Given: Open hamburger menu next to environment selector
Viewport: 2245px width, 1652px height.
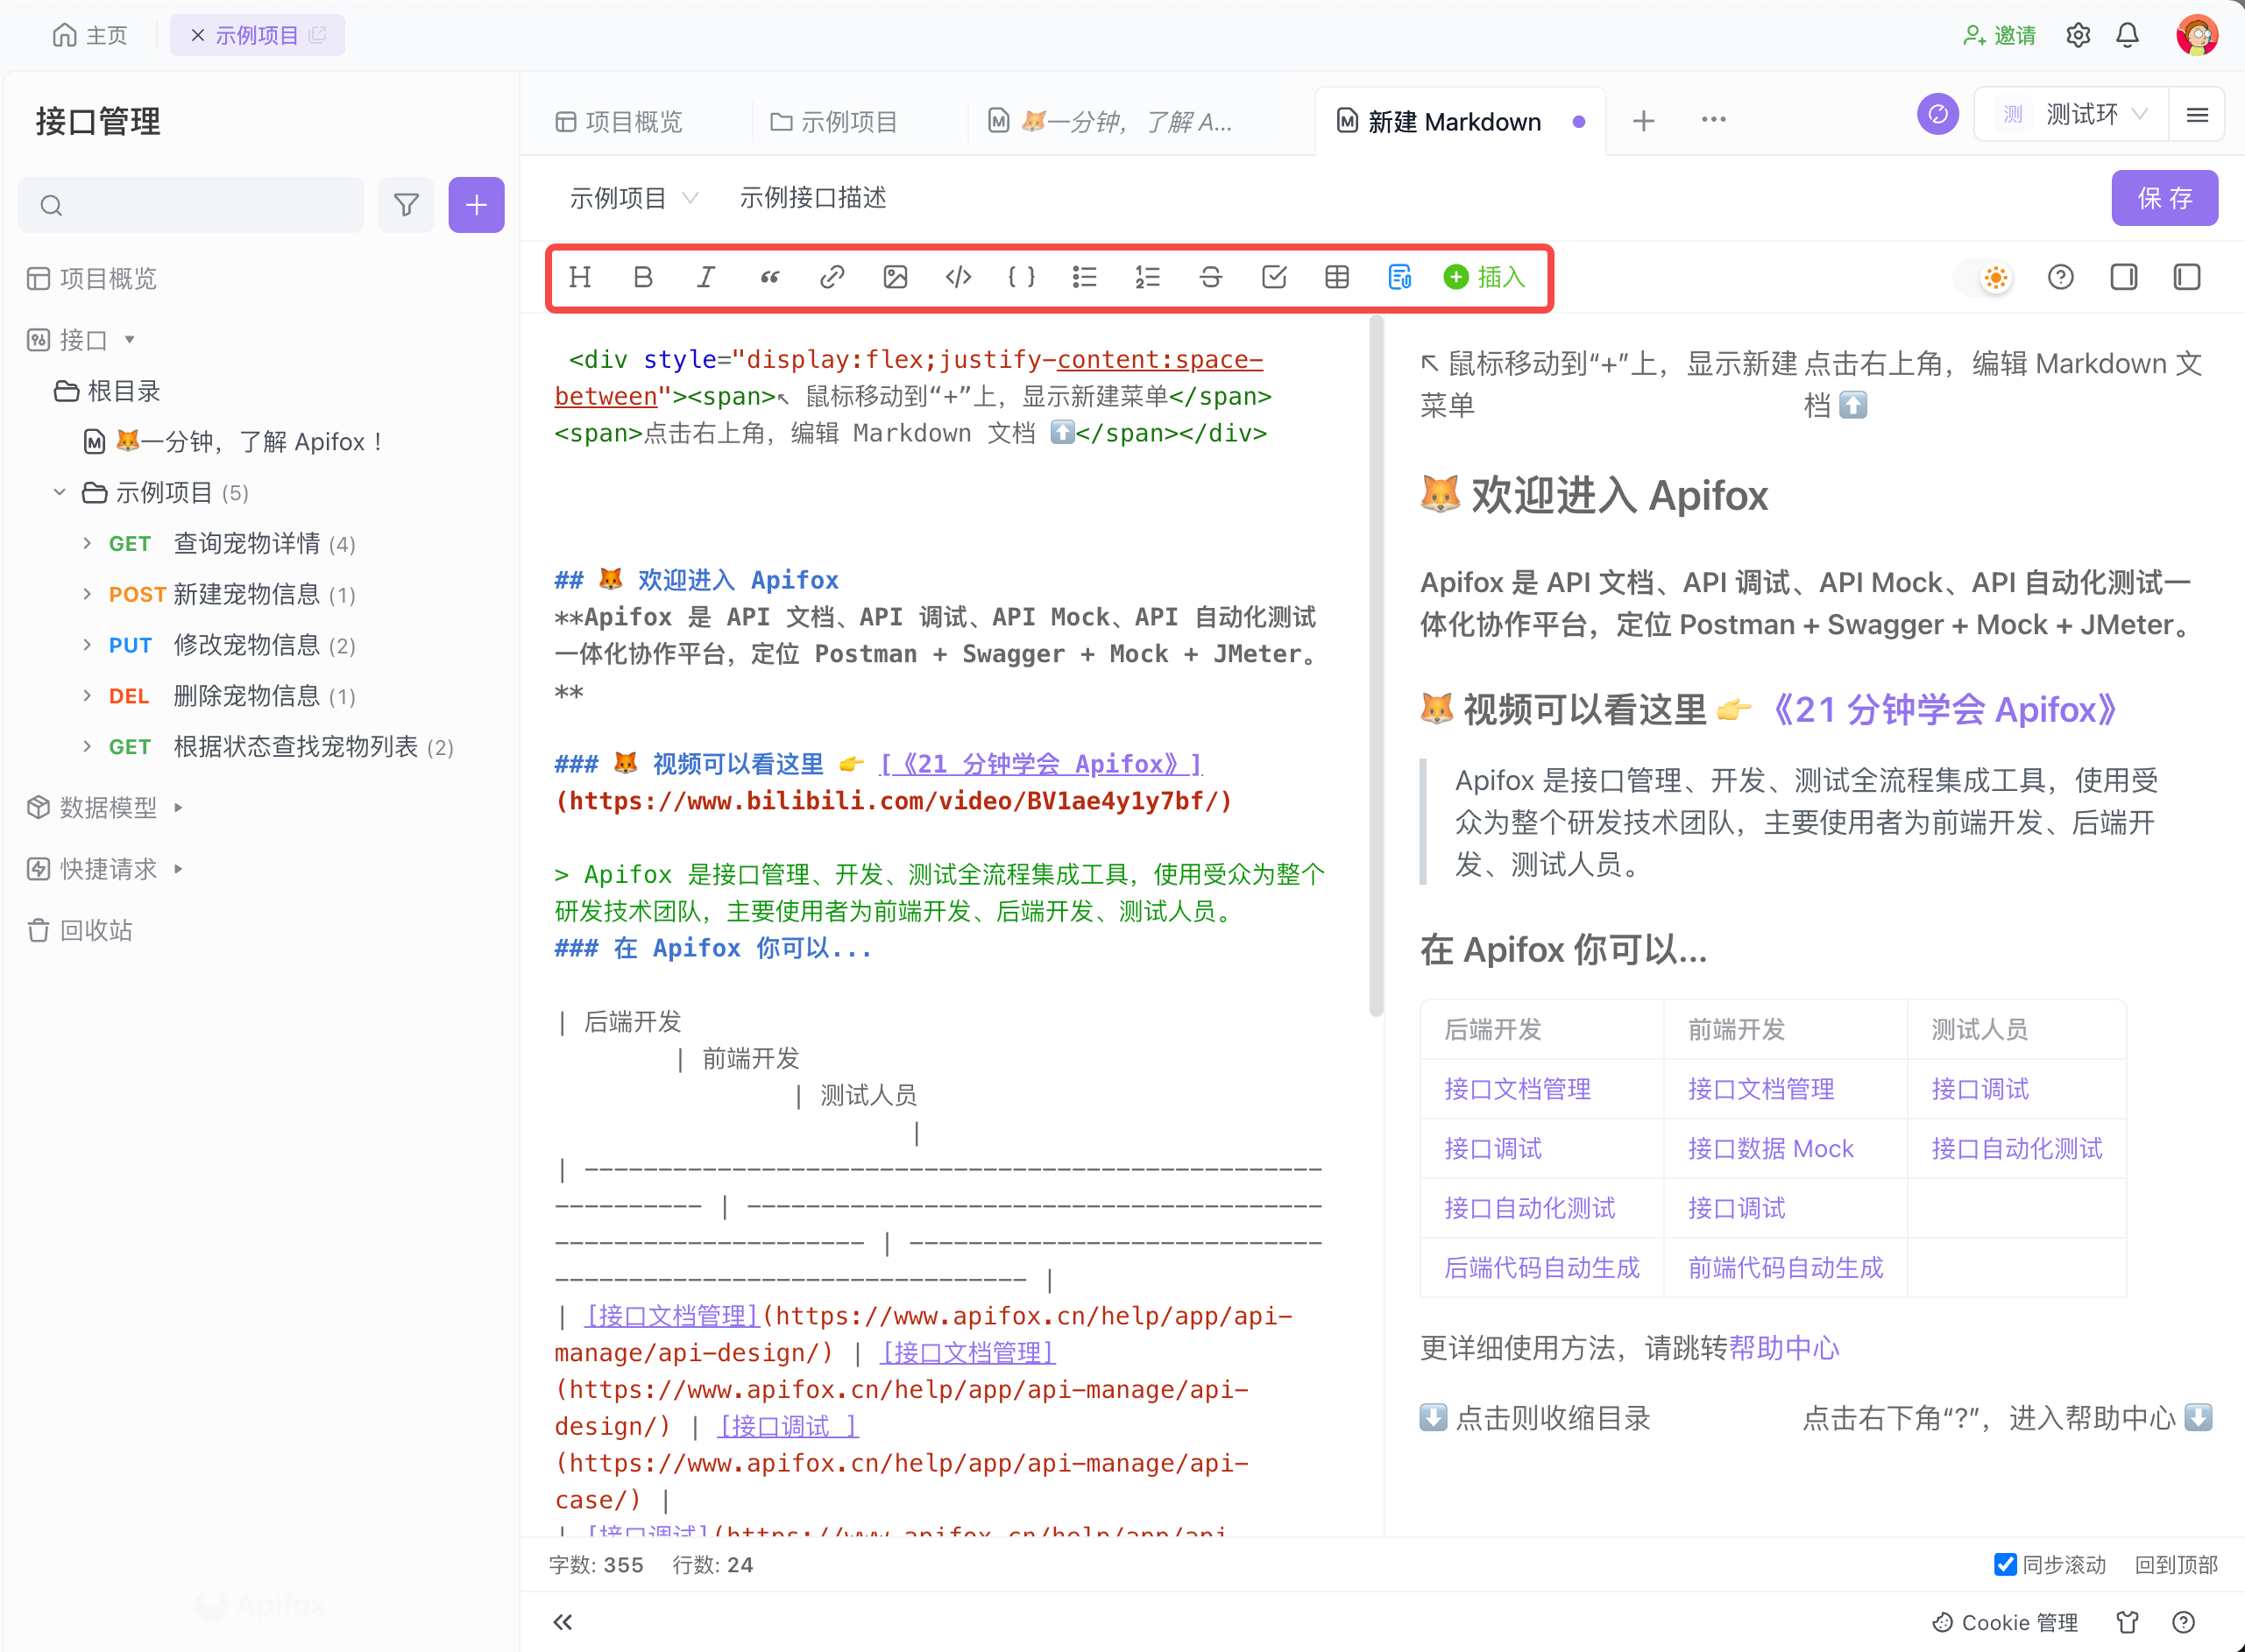Looking at the screenshot, I should (x=2197, y=115).
